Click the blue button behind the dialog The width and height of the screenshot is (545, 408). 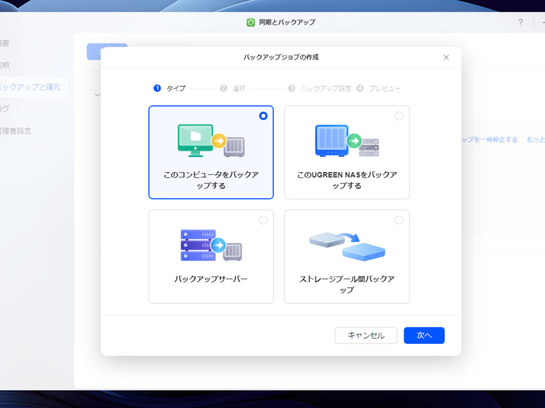pyautogui.click(x=94, y=52)
